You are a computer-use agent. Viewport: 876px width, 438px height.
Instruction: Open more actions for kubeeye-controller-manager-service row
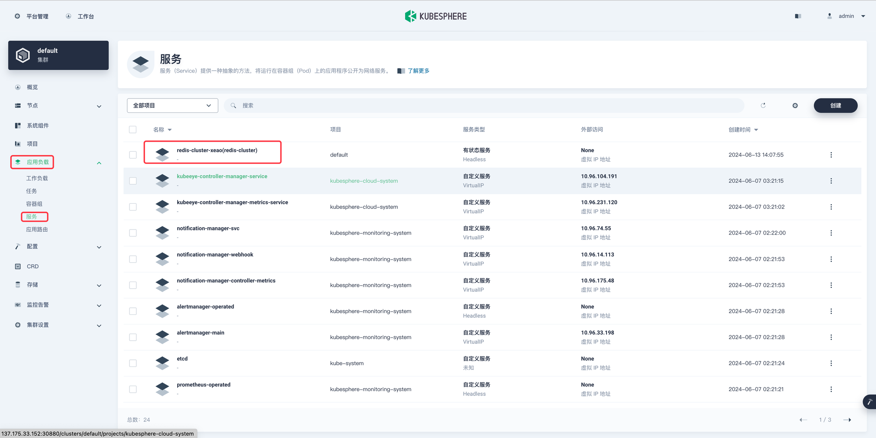pyautogui.click(x=831, y=181)
